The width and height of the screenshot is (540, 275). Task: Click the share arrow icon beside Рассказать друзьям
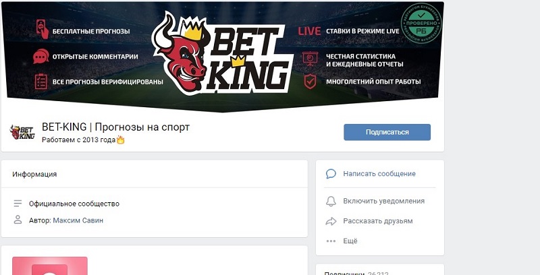pos(331,221)
